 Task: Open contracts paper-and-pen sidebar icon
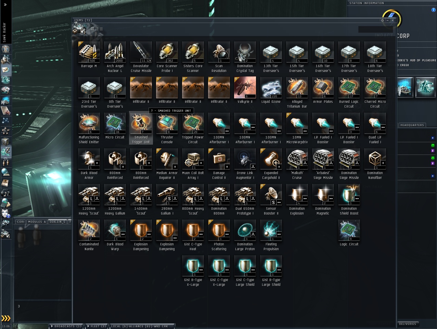[6, 111]
